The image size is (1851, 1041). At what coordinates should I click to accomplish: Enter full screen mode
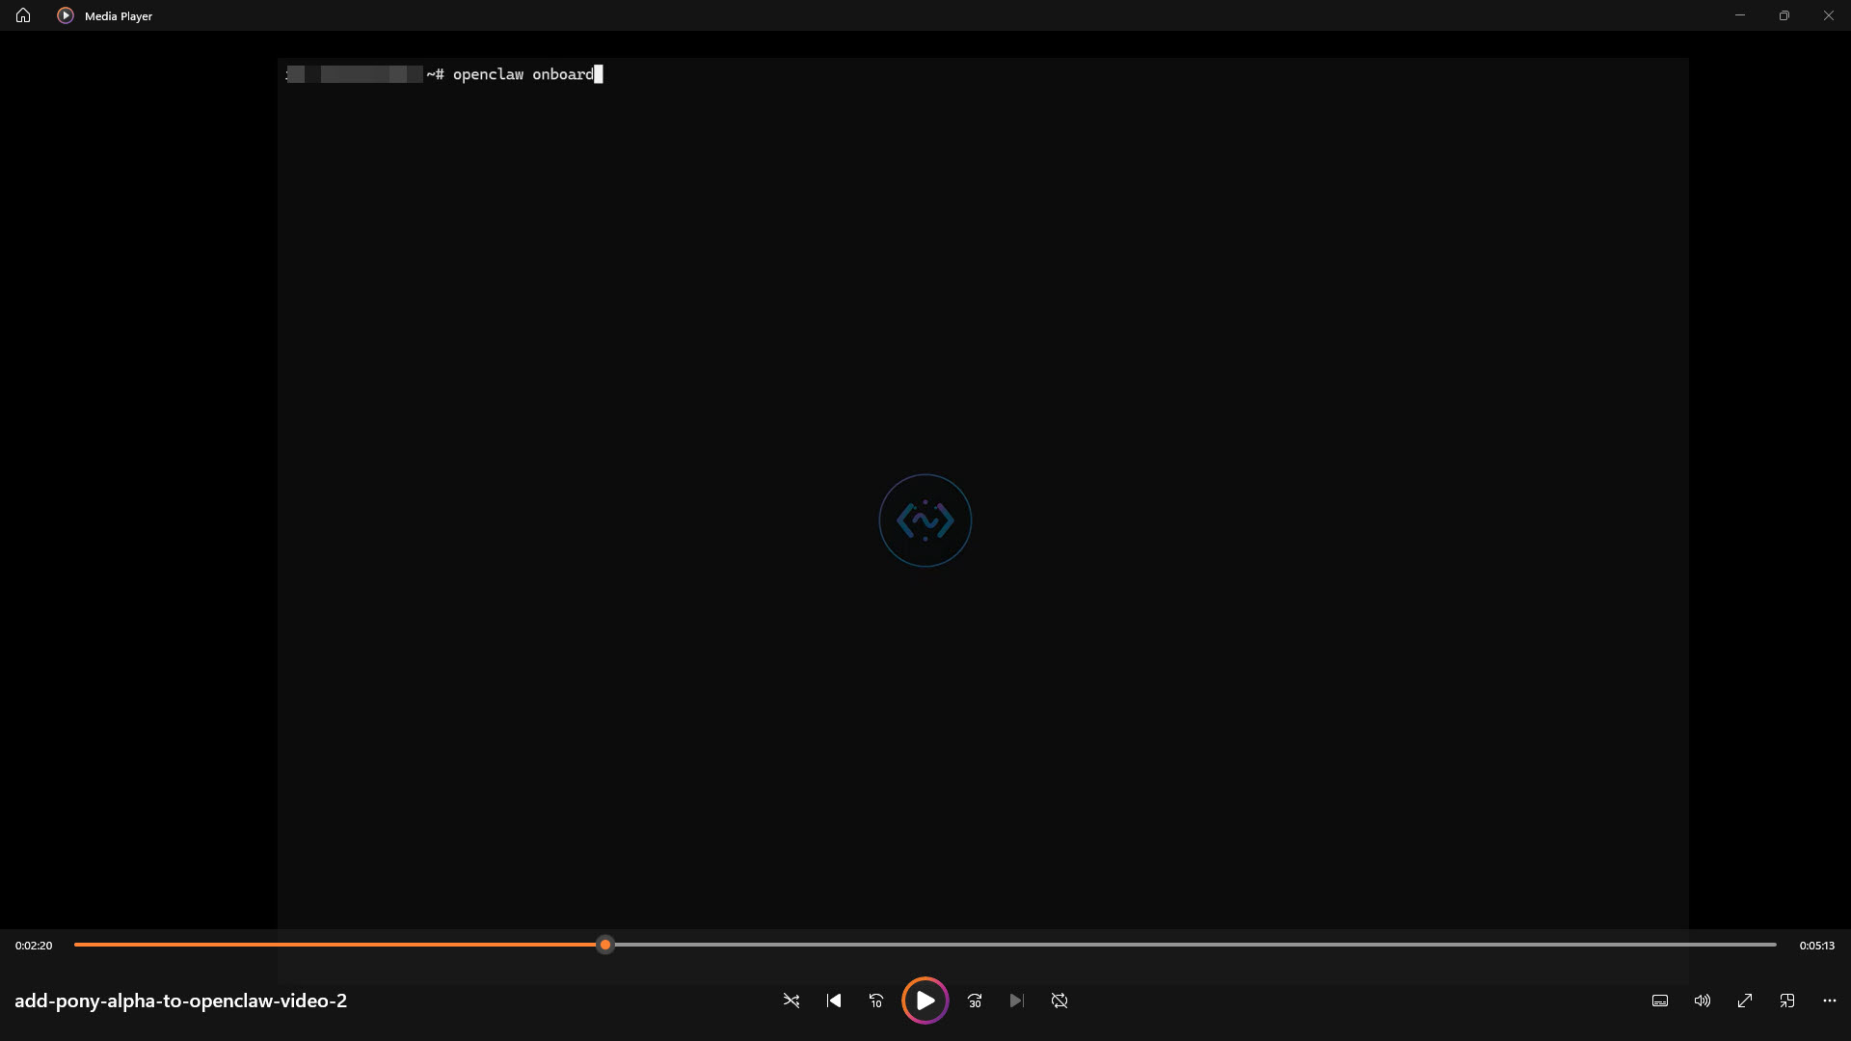pos(1745,1001)
